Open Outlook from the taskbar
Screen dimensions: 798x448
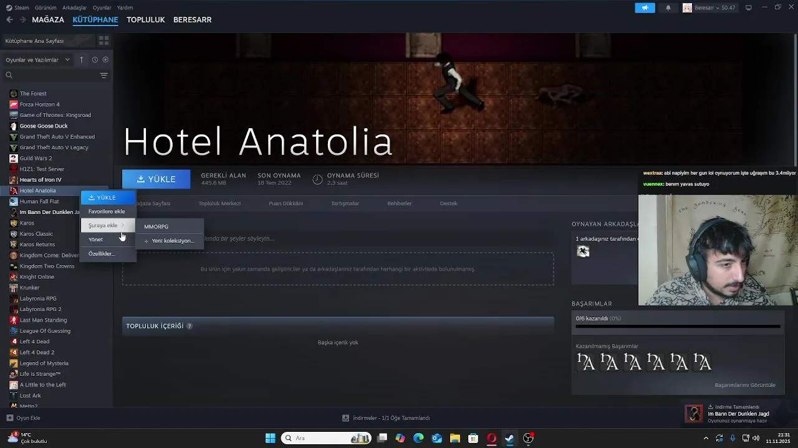437,438
